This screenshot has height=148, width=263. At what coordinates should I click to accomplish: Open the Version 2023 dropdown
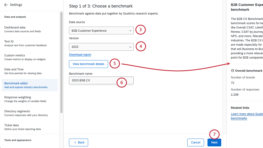[x=101, y=47]
